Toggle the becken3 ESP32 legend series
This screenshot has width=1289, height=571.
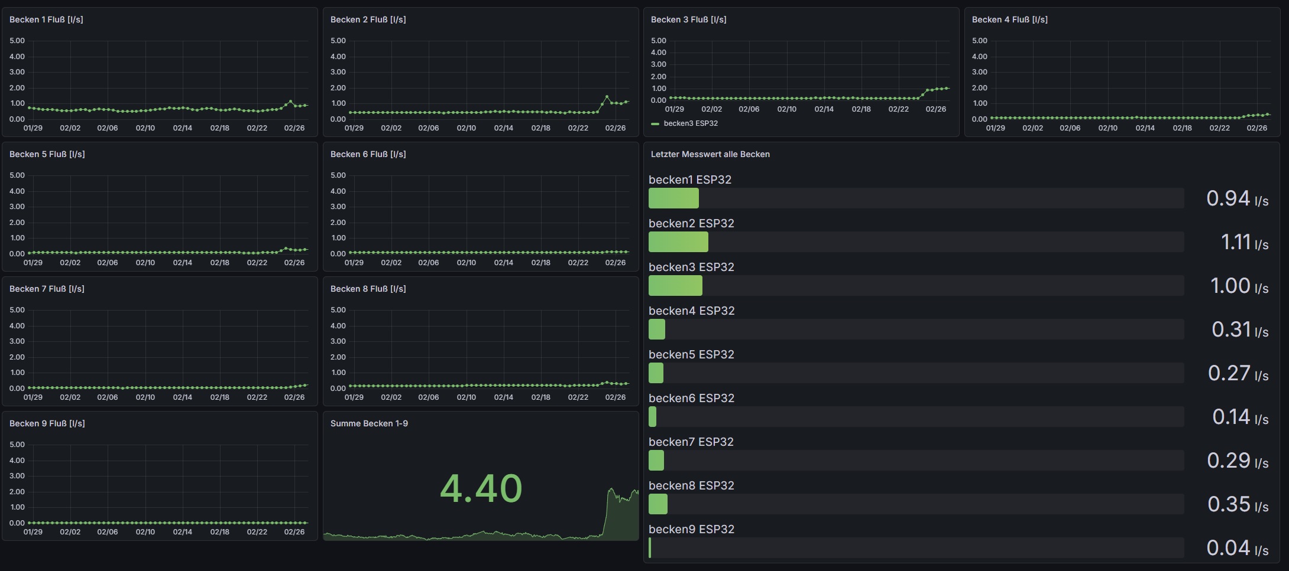(690, 123)
